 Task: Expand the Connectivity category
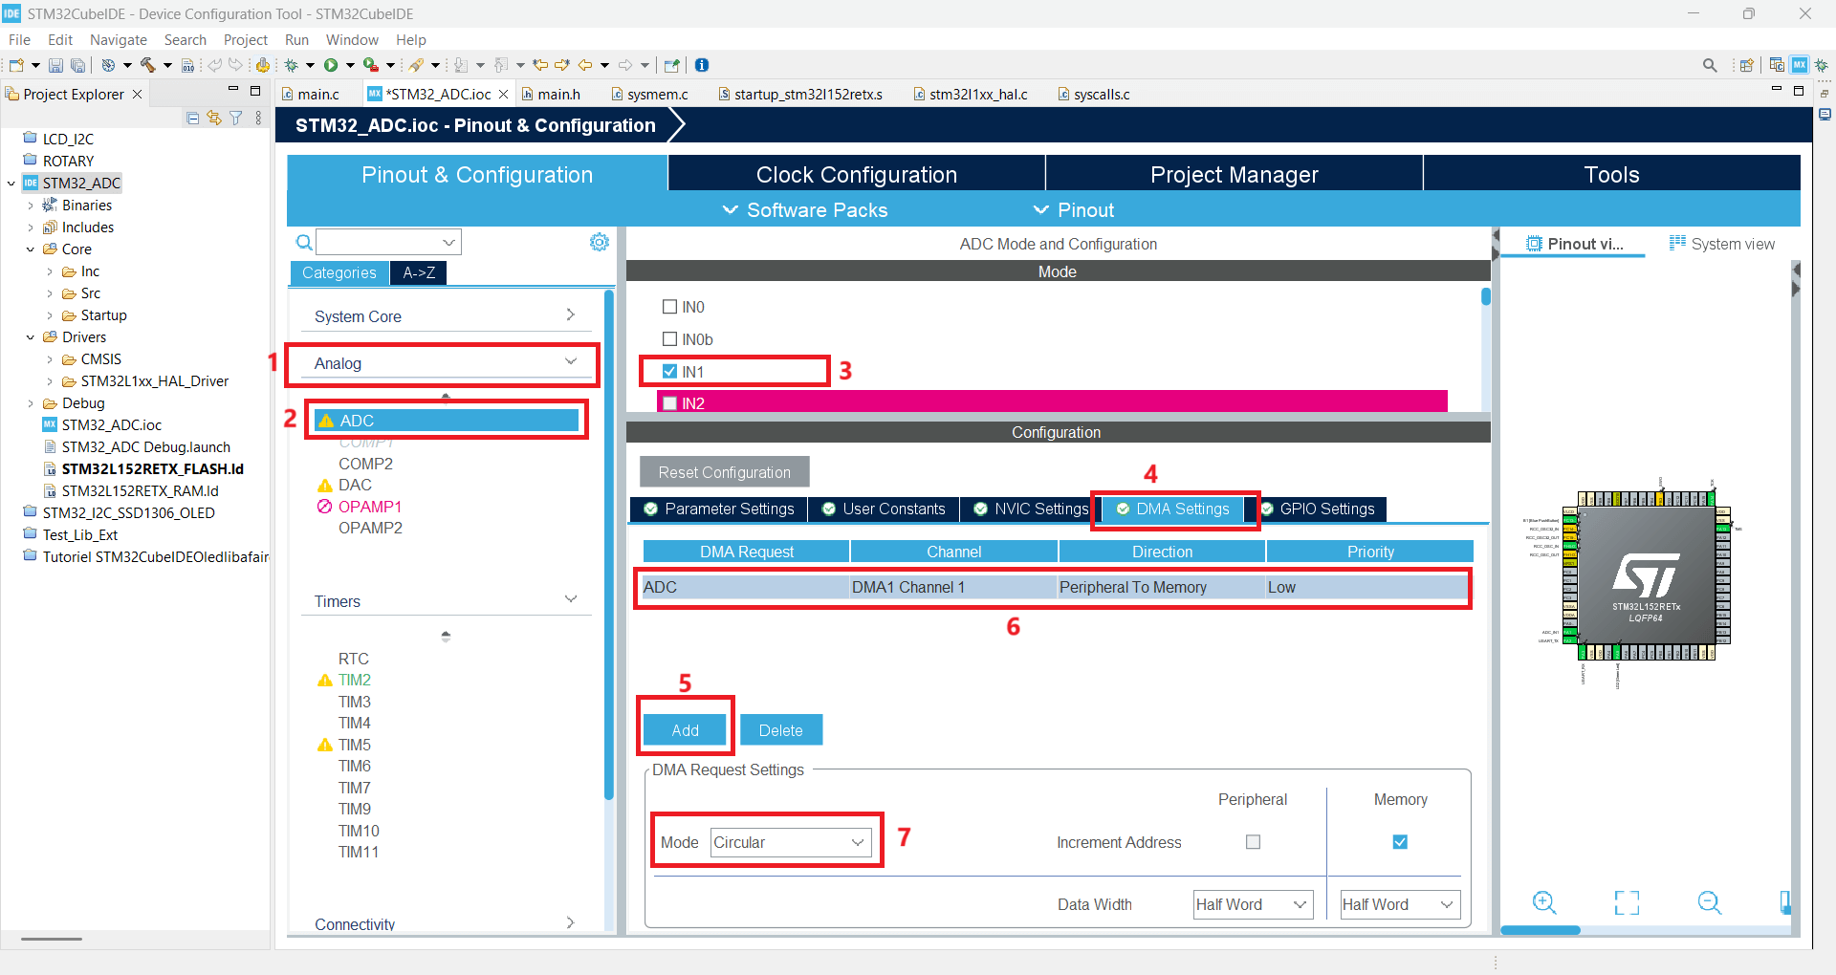445,923
